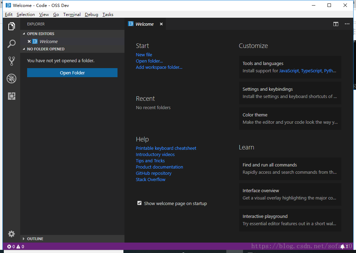
Task: Open the View menu
Action: [x=44, y=15]
